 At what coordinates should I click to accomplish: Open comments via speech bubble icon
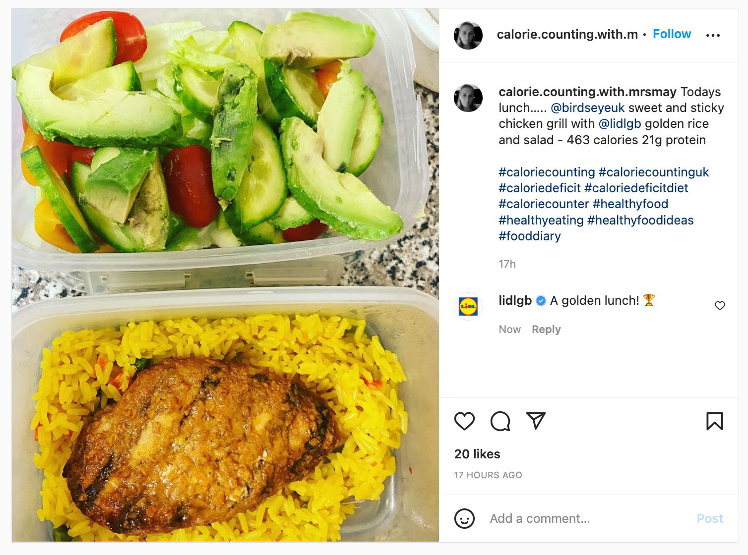click(x=500, y=421)
